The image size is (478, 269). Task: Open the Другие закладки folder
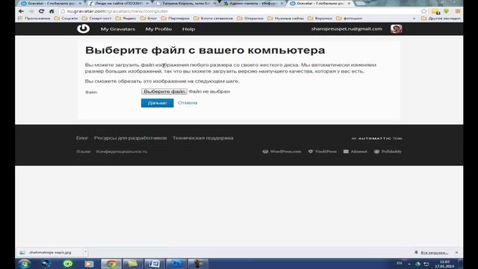coord(441,18)
